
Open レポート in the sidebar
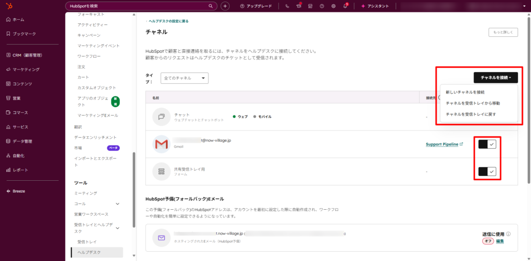click(x=17, y=170)
